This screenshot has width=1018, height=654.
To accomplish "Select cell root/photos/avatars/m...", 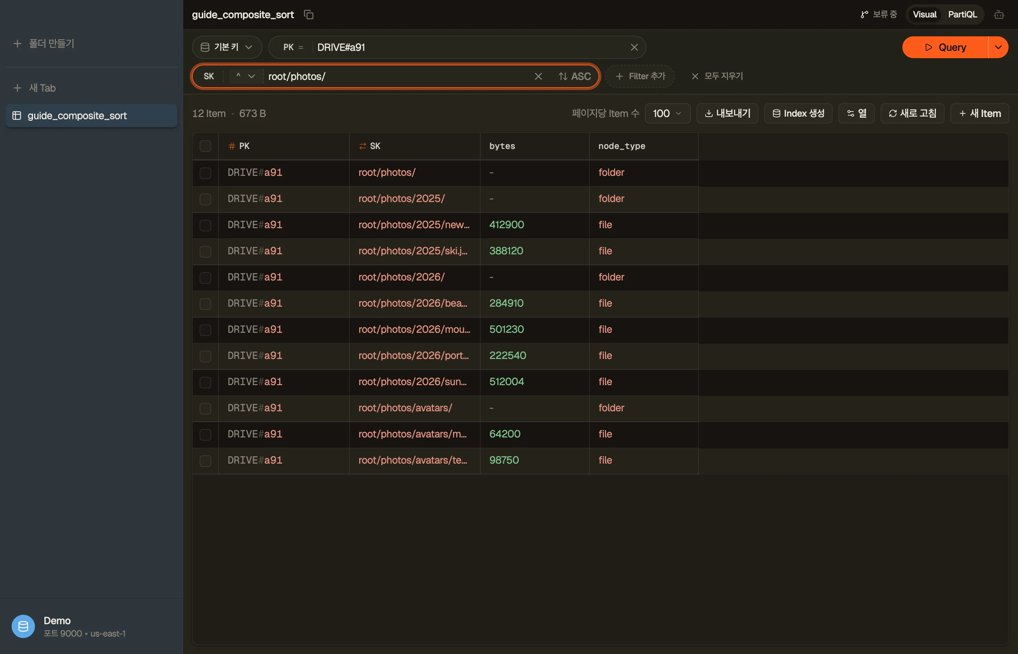I will [415, 434].
